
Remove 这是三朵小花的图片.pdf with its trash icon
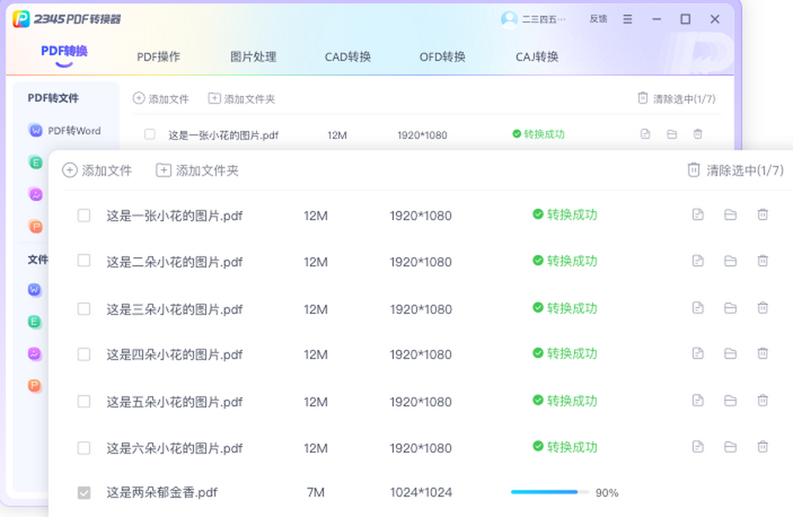[x=763, y=307]
